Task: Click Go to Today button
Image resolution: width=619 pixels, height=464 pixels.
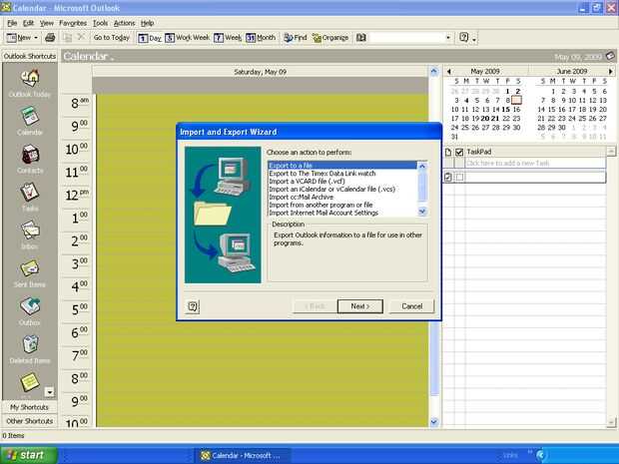Action: [112, 38]
